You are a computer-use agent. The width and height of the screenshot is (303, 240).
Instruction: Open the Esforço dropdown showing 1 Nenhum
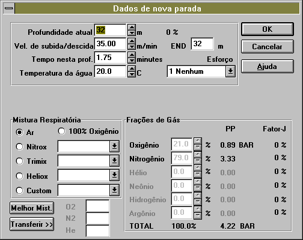230,71
